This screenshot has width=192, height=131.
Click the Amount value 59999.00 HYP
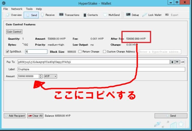pos(57,39)
